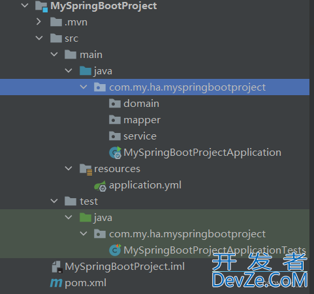Click the blue java sources root icon
The height and width of the screenshot is (294, 314).
tap(86, 70)
